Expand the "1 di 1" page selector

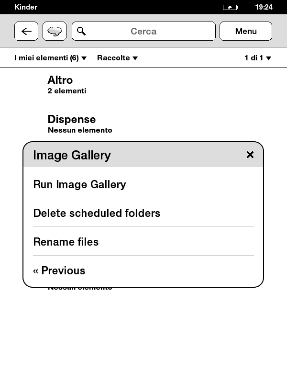pyautogui.click(x=258, y=58)
